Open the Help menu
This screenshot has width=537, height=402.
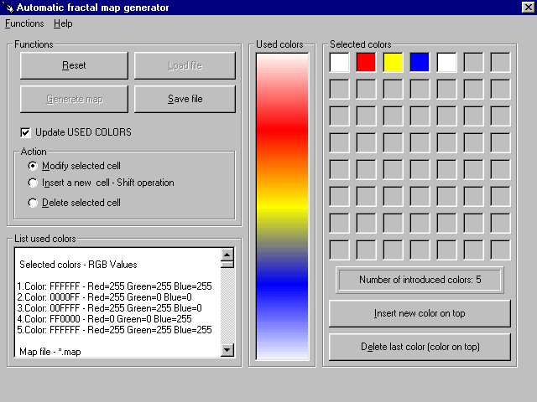click(63, 23)
